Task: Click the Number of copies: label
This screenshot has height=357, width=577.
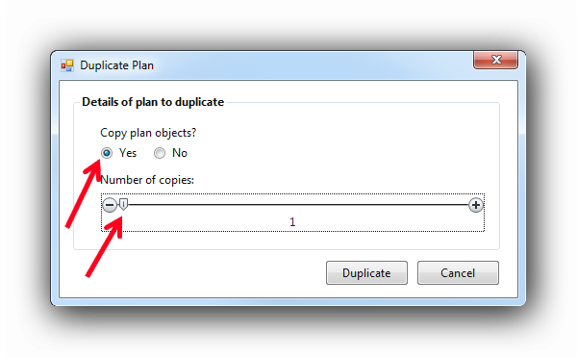Action: 147,180
